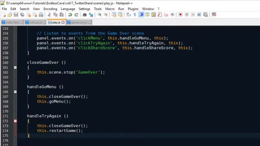This screenshot has height=146, width=260.
Task: Open the Run menu
Action: 121,9
